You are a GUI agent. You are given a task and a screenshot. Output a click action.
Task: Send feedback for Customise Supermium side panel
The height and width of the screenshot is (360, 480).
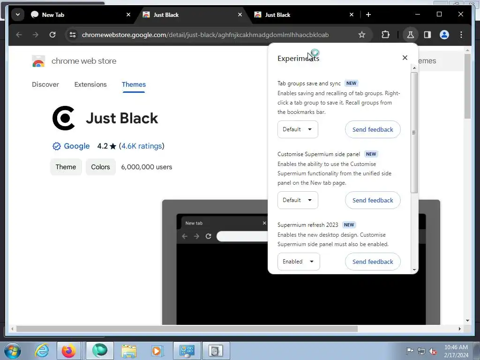[373, 200]
